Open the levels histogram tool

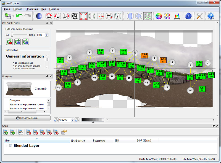tap(177, 16)
